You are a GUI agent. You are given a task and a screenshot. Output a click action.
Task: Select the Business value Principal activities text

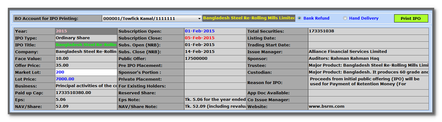click(86, 86)
